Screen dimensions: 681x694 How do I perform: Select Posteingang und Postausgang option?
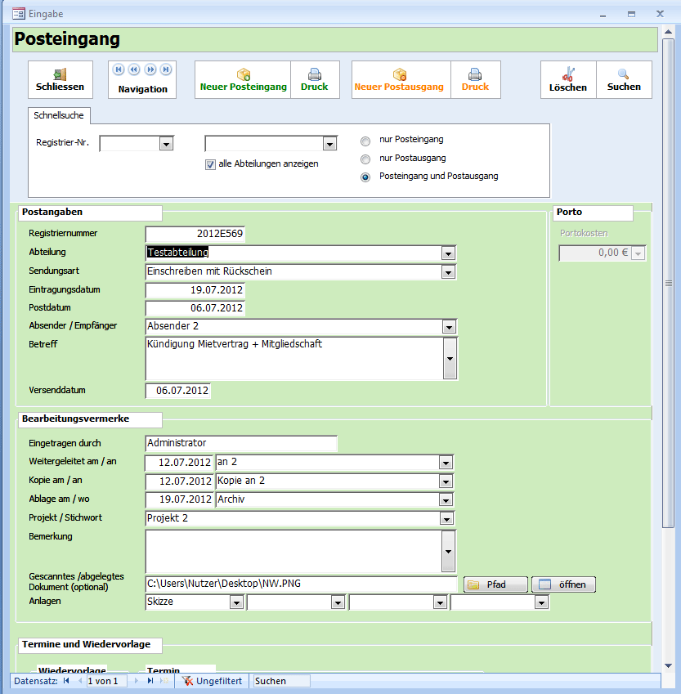click(365, 177)
